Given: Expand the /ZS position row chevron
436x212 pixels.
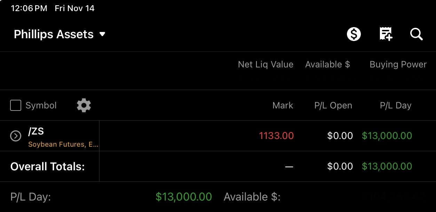Looking at the screenshot, I should [x=16, y=136].
